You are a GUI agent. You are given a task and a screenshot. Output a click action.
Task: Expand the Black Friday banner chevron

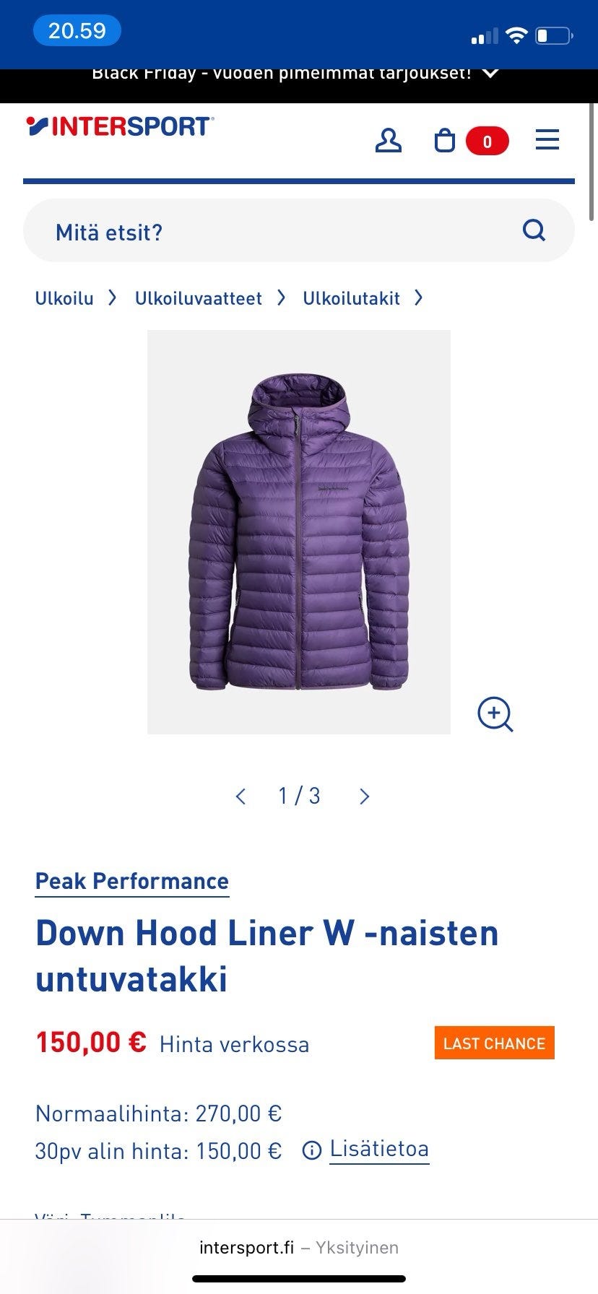[x=490, y=74]
